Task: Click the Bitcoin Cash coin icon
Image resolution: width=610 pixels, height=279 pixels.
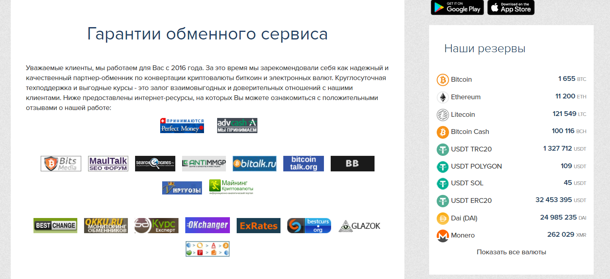Action: tap(443, 132)
